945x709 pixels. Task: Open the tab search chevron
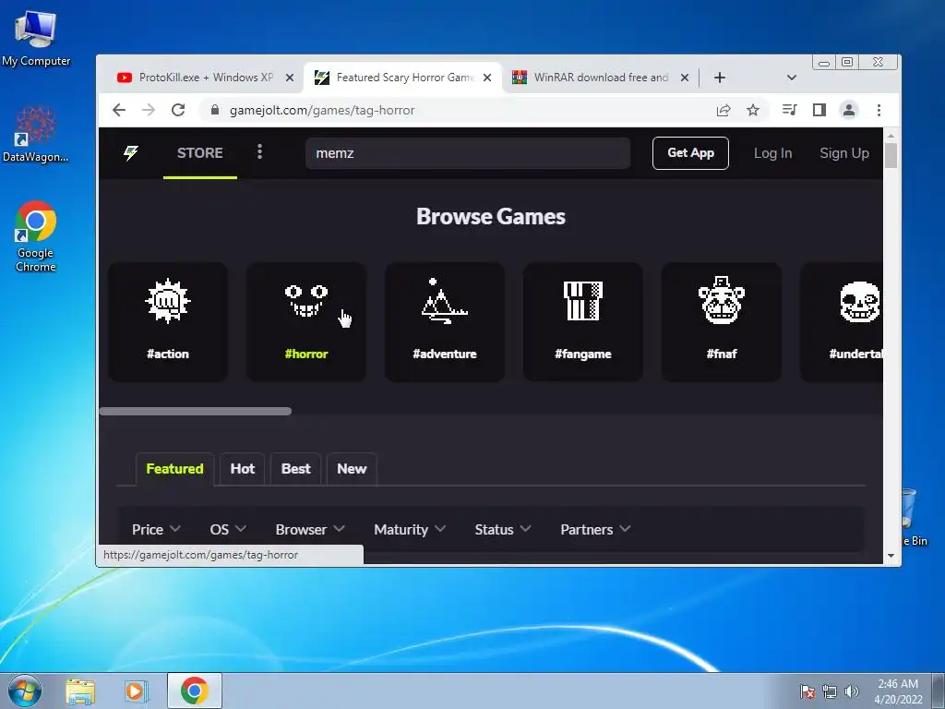(x=792, y=78)
